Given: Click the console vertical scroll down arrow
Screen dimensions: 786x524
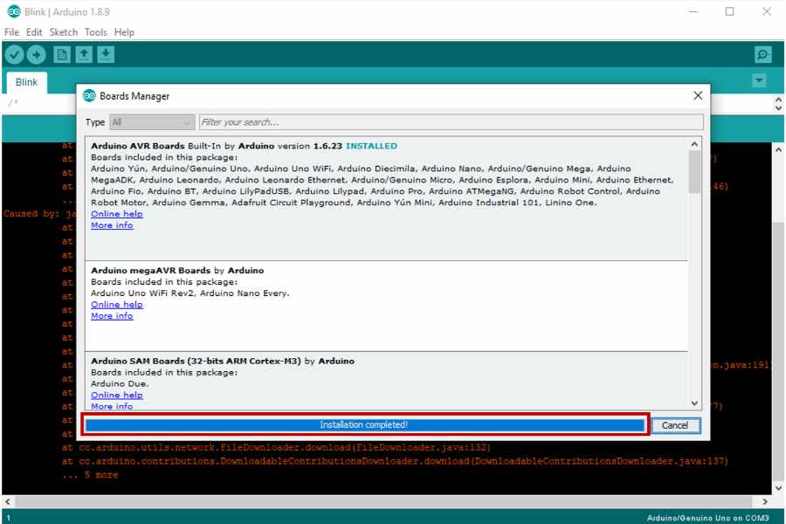Looking at the screenshot, I should pos(778,488).
